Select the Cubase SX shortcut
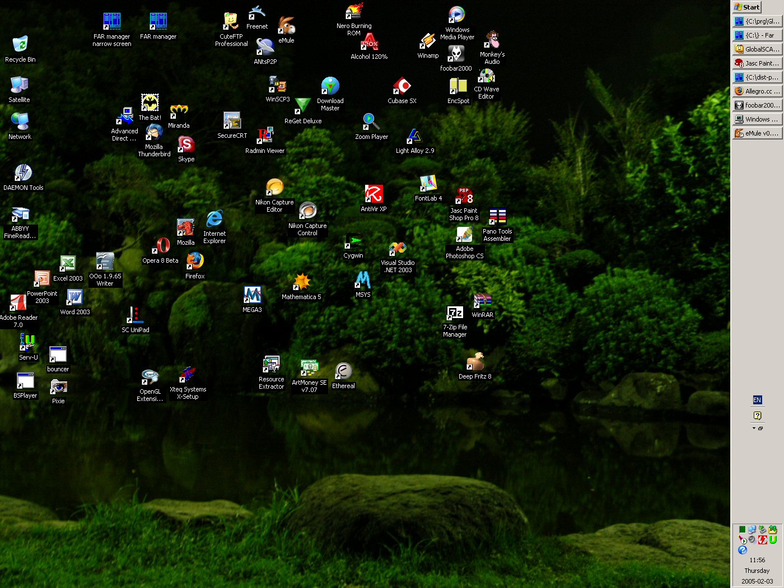784x588 pixels. click(402, 87)
